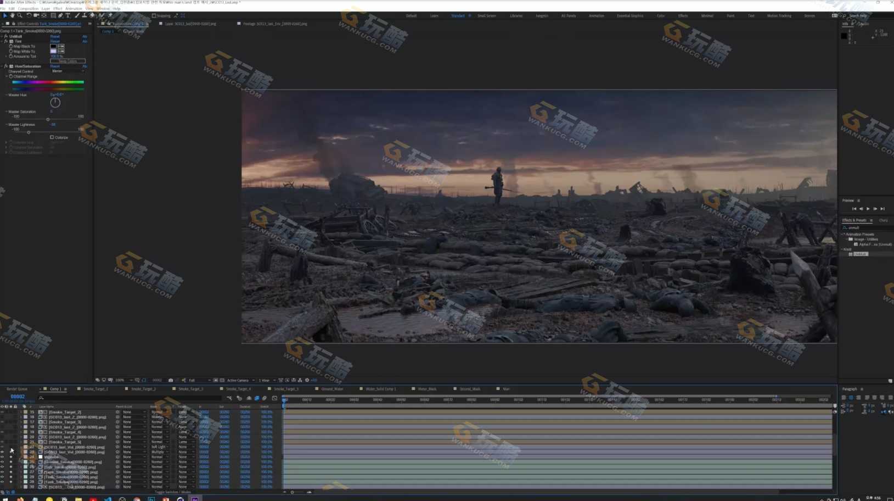Open the Channel Control Master dropdown
The image size is (894, 501).
coord(68,71)
